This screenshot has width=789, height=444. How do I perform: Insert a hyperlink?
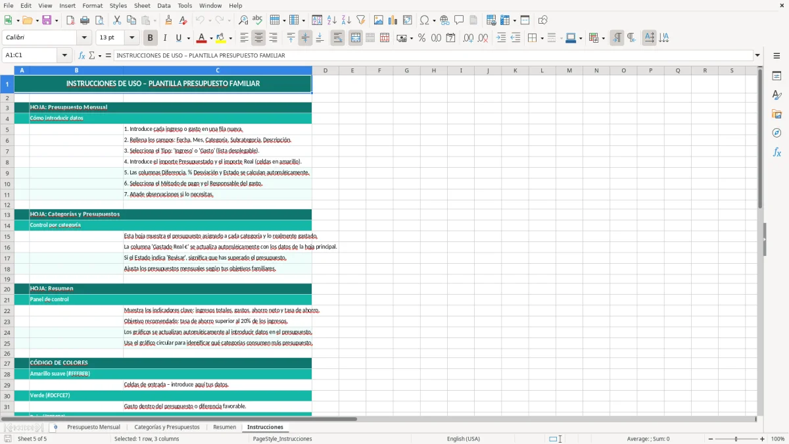(x=444, y=20)
